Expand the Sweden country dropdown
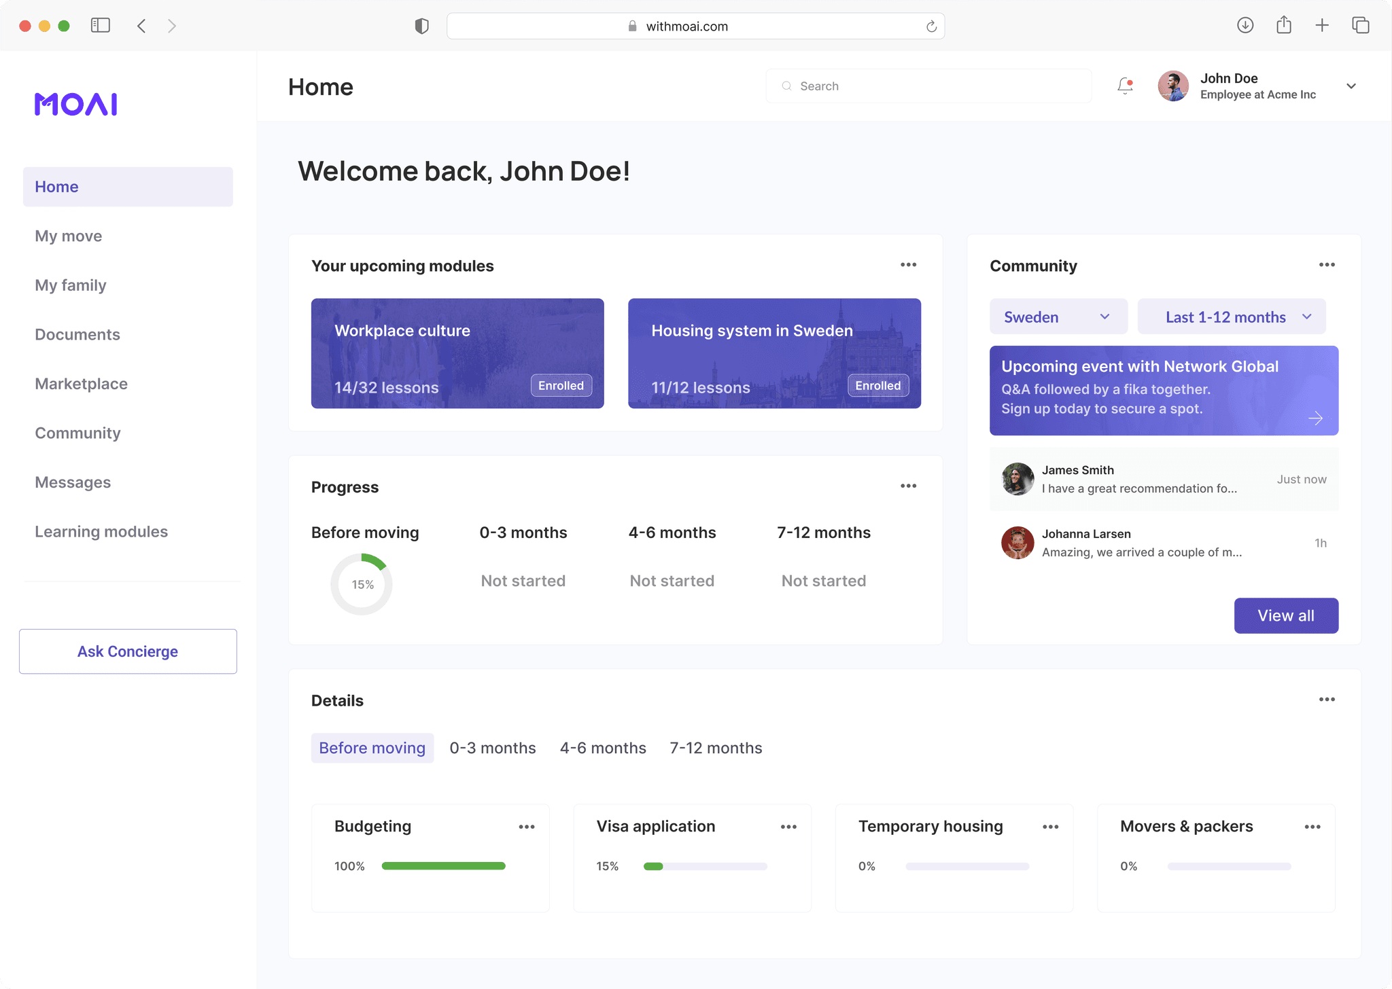Screen dimensions: 1392x989 1058,317
